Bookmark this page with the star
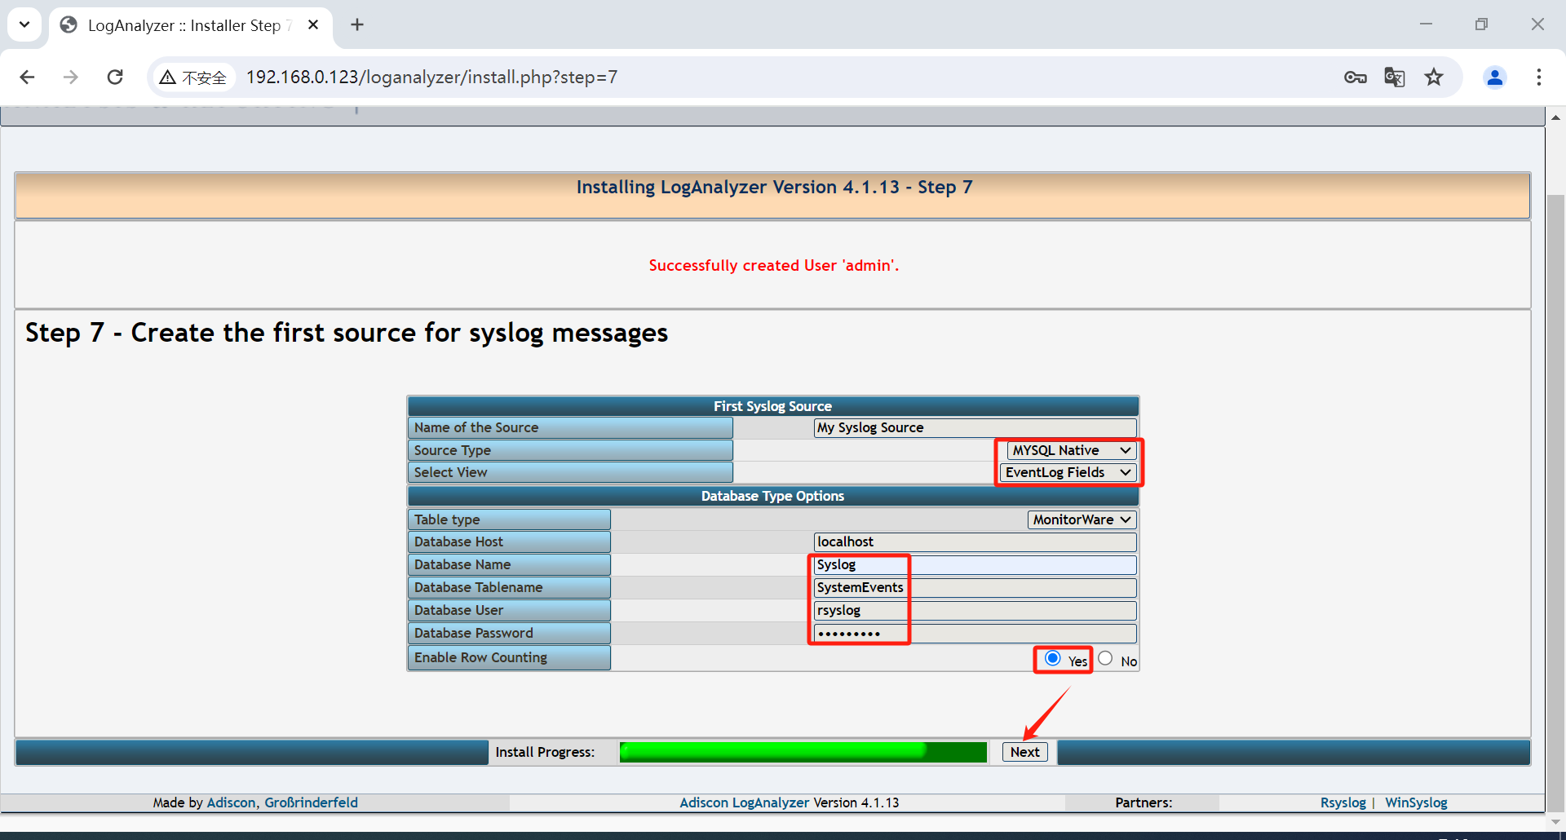Image resolution: width=1566 pixels, height=840 pixels. [x=1434, y=77]
